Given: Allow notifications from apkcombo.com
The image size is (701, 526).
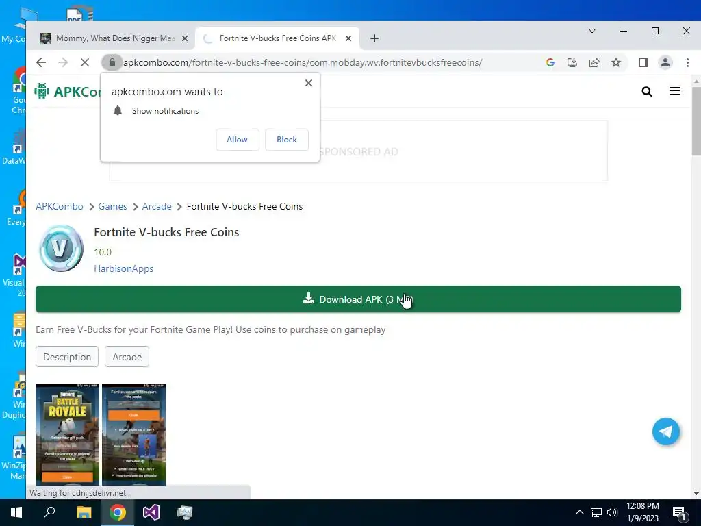Looking at the screenshot, I should 237,140.
